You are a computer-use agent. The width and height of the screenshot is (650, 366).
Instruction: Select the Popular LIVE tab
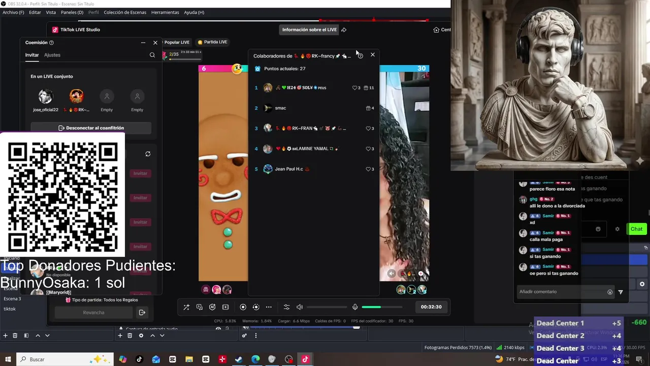click(x=176, y=42)
